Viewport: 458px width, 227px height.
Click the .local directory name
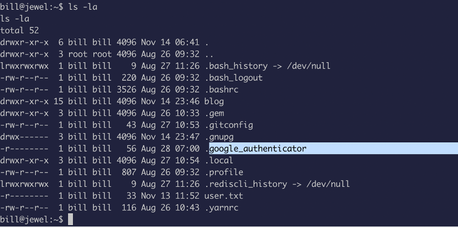coord(219,160)
